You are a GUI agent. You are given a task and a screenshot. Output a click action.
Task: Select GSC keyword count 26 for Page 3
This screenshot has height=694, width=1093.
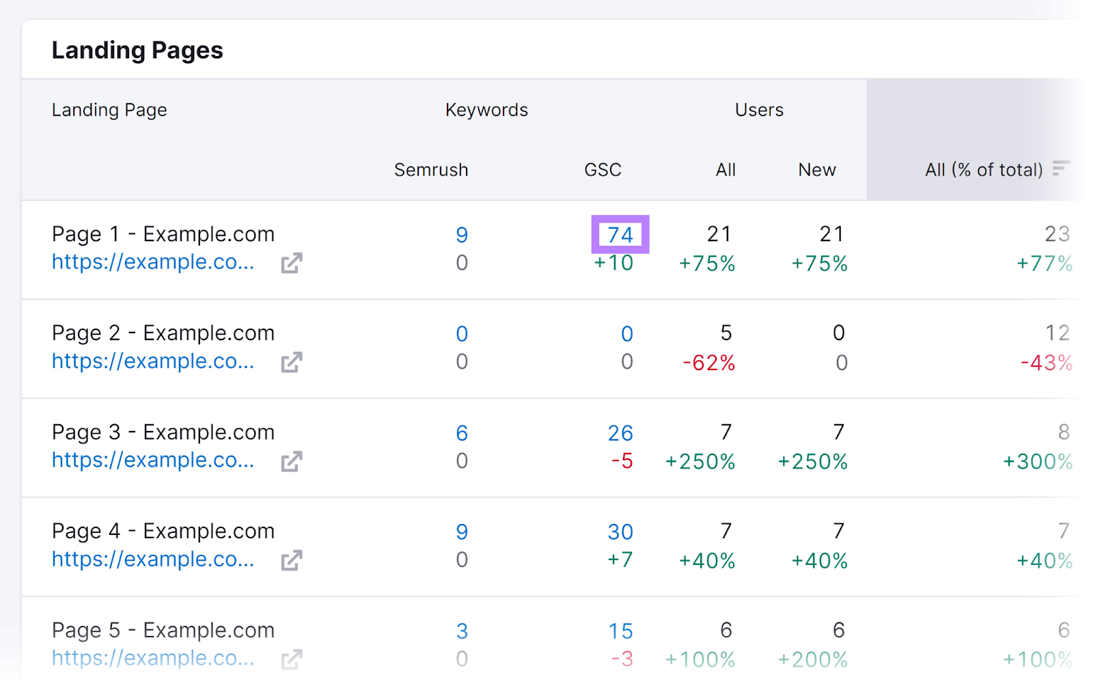[x=620, y=432]
